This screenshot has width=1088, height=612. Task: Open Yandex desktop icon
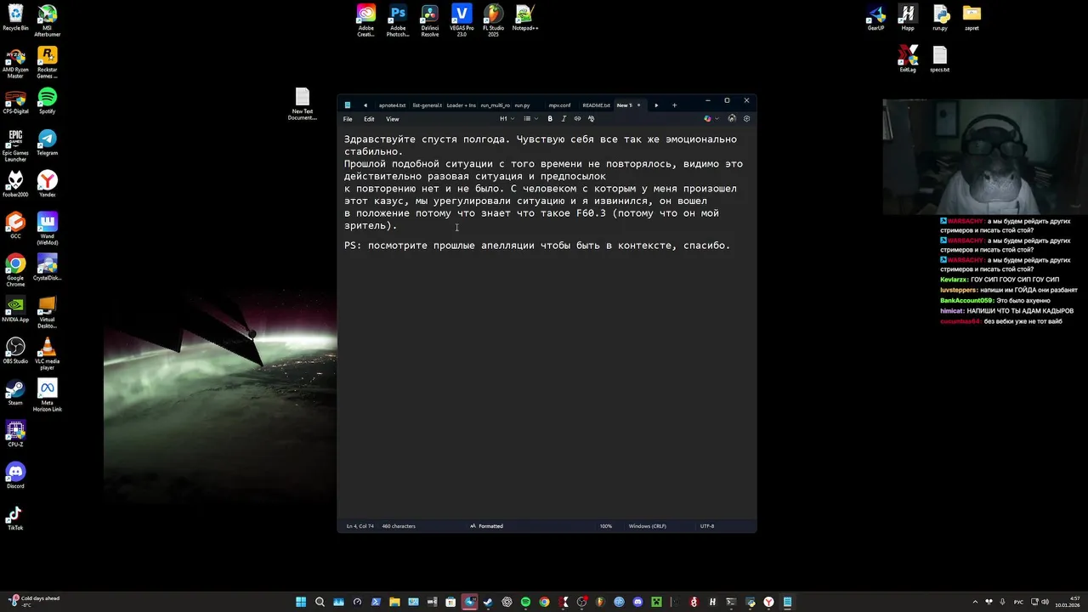click(x=48, y=184)
